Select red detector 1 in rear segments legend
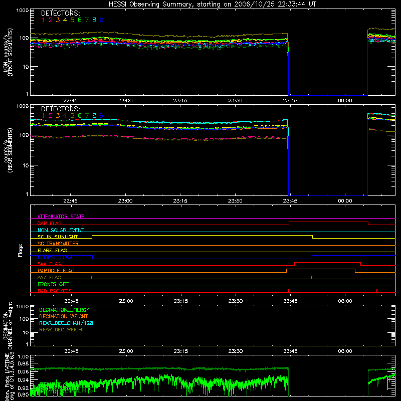This screenshot has width=401, height=401. 43,116
